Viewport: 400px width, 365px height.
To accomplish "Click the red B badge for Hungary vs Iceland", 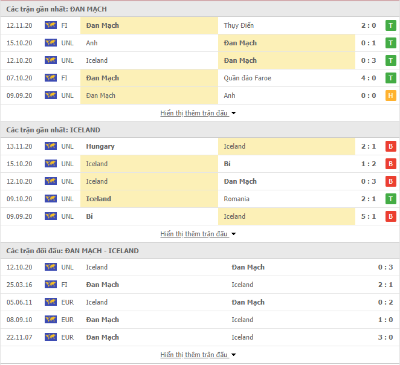I will 390,146.
